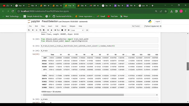Open the Insert menu

[x=50, y=26]
